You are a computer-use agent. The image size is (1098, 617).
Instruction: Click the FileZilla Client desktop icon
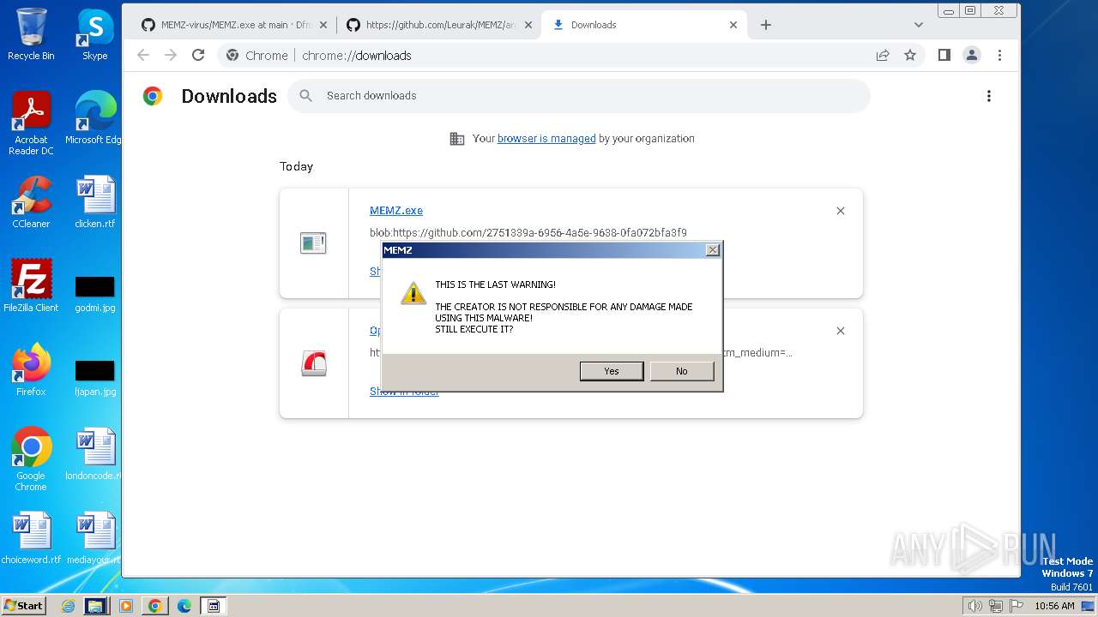pyautogui.click(x=31, y=286)
